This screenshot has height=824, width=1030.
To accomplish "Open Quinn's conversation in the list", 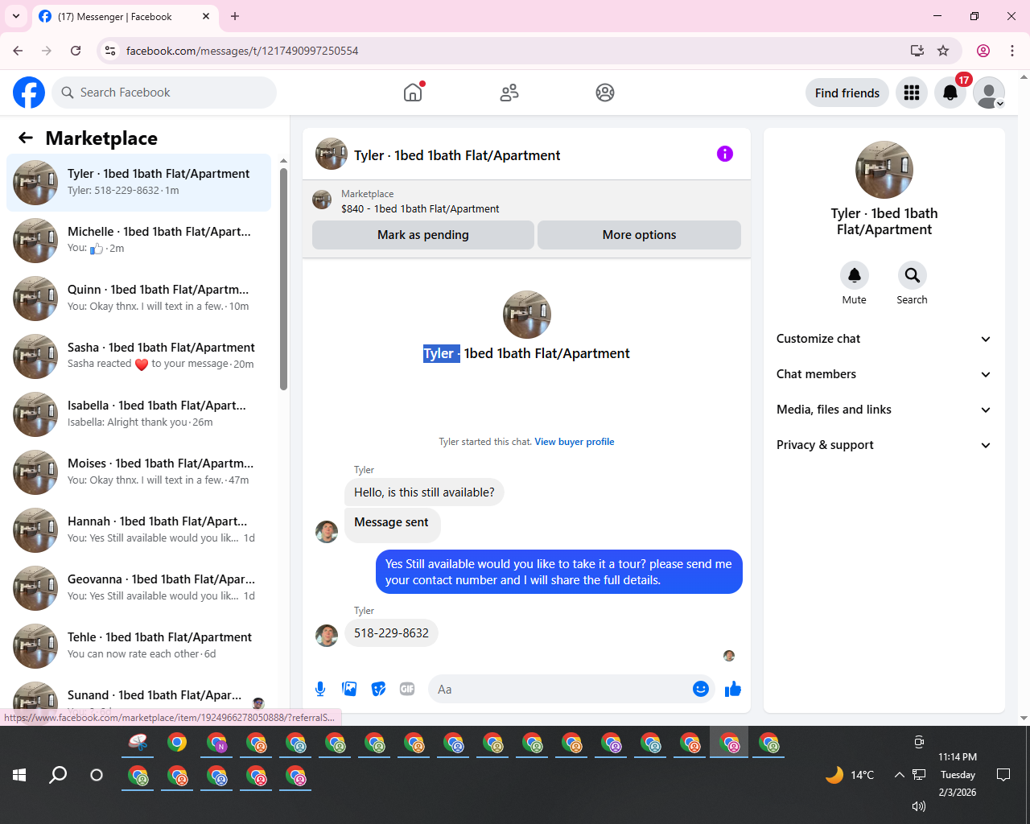I will (x=139, y=299).
